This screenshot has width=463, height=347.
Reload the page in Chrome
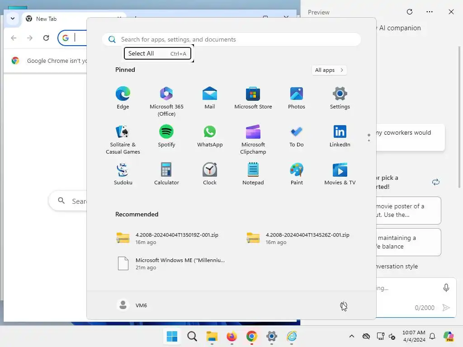pos(46,38)
